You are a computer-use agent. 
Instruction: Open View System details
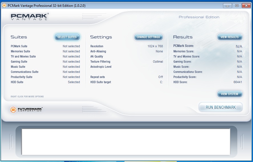coord(230,94)
